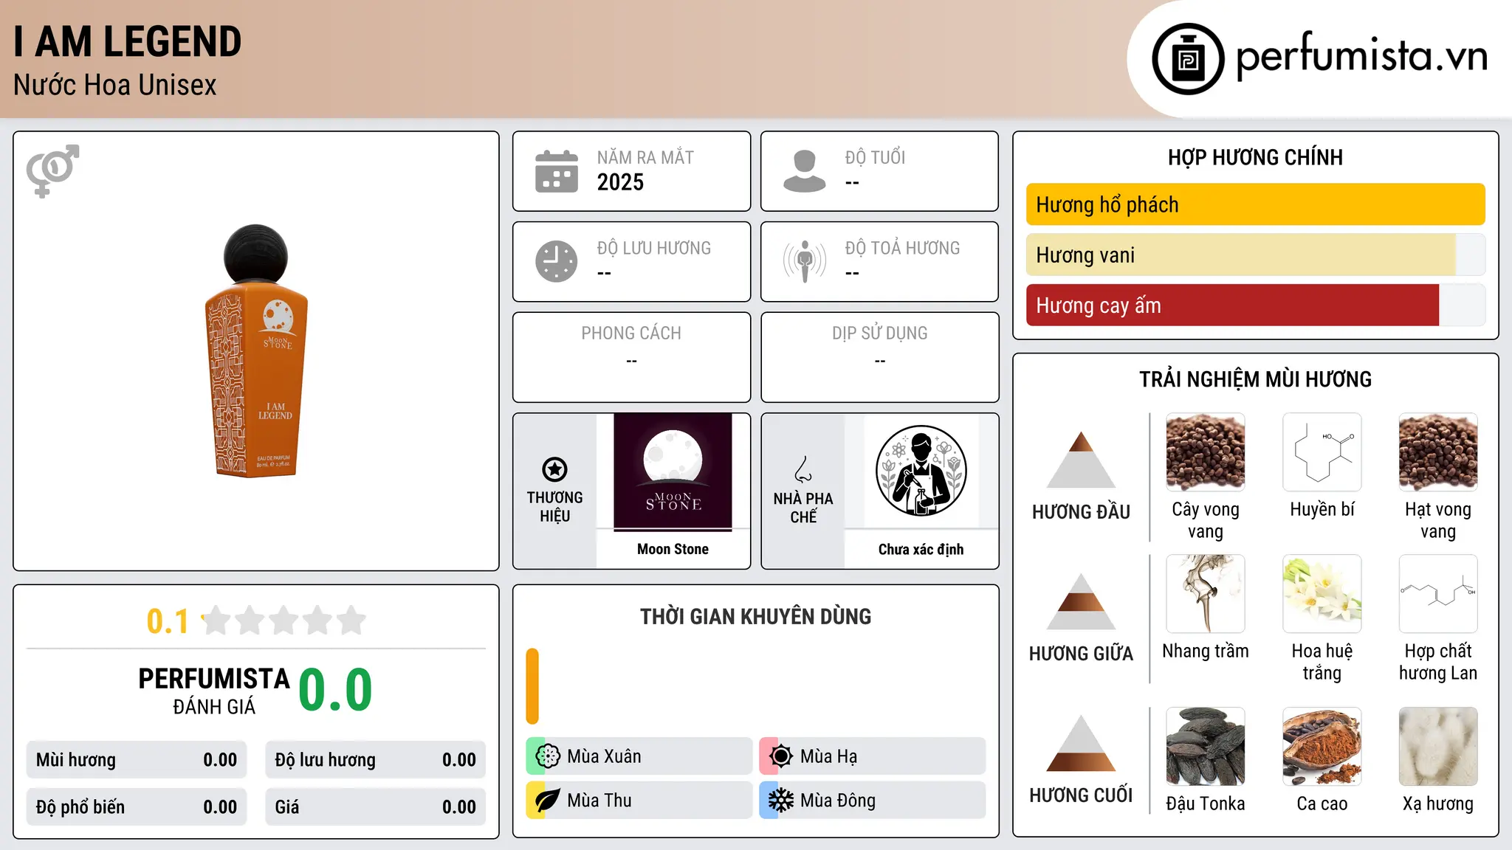Open the Xạ hương note image
The width and height of the screenshot is (1512, 850).
pyautogui.click(x=1438, y=747)
